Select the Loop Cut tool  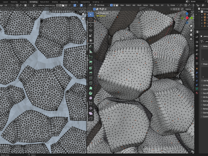(x=91, y=78)
